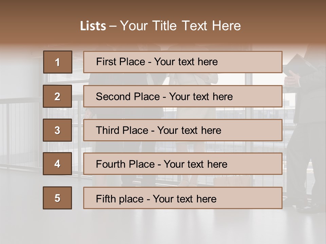Click the 'Second Place' text box
This screenshot has height=244, width=326.
coord(183,96)
